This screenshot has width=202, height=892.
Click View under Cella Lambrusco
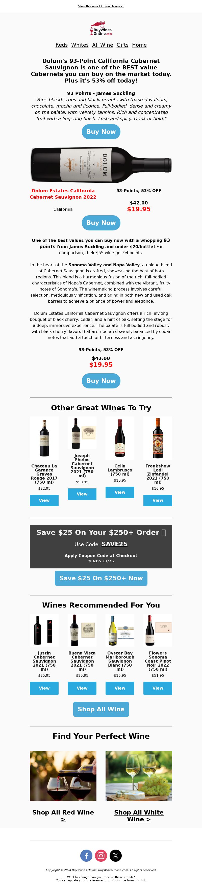pos(120,492)
